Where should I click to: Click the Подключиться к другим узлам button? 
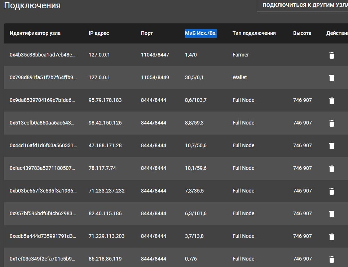303,5
